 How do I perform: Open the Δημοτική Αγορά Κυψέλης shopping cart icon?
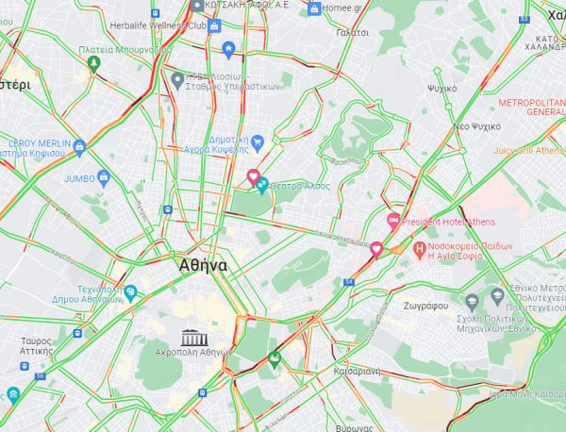click(258, 143)
